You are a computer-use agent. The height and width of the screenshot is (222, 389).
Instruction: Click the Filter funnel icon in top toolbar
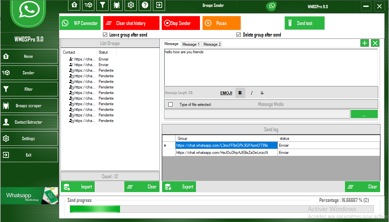(x=103, y=5)
